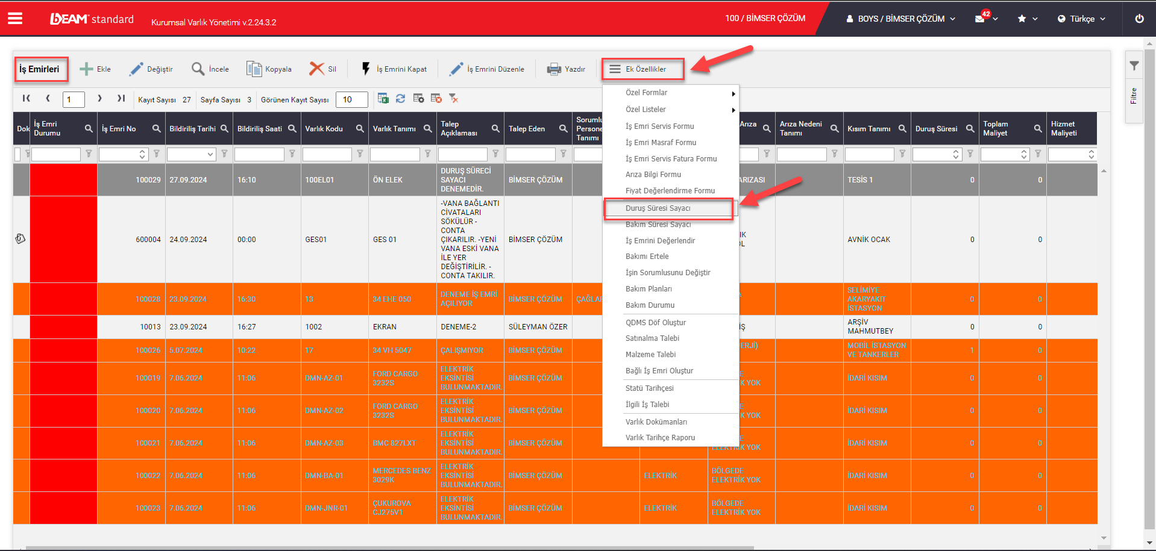Go to the first page

pyautogui.click(x=27, y=98)
